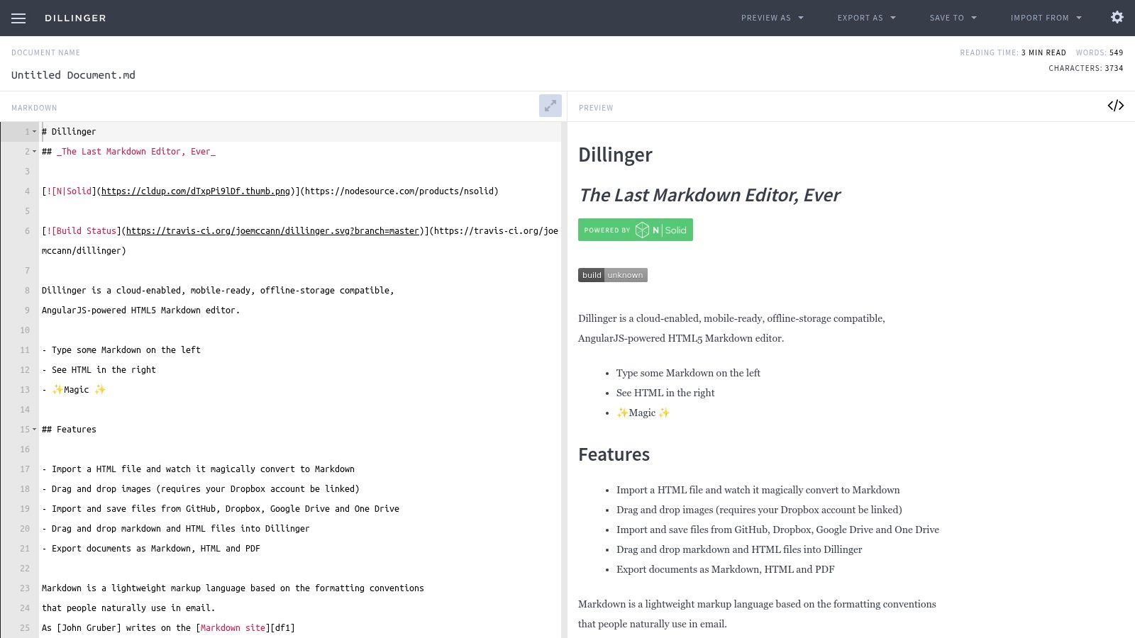
Task: Open the Export As dropdown
Action: pyautogui.click(x=866, y=18)
